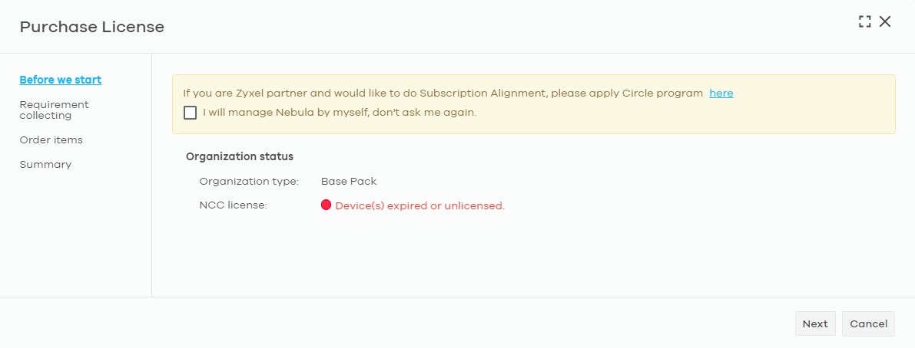Expand the dialog with the fullscreen icon
This screenshot has height=348, width=915.
pos(865,22)
